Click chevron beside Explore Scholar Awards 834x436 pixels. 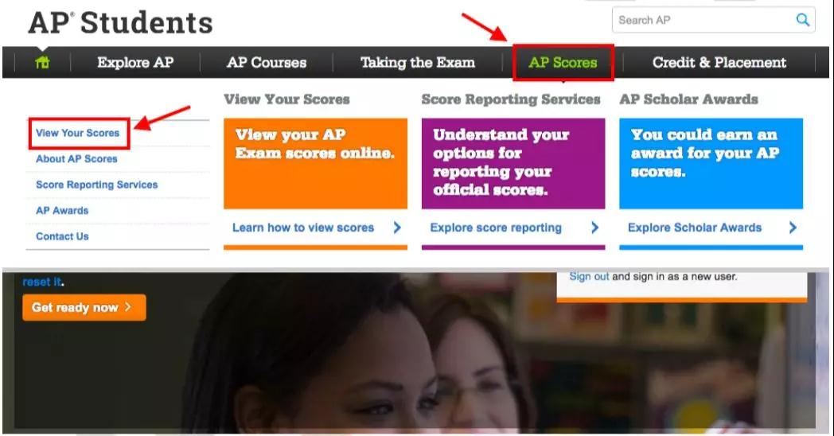click(793, 228)
